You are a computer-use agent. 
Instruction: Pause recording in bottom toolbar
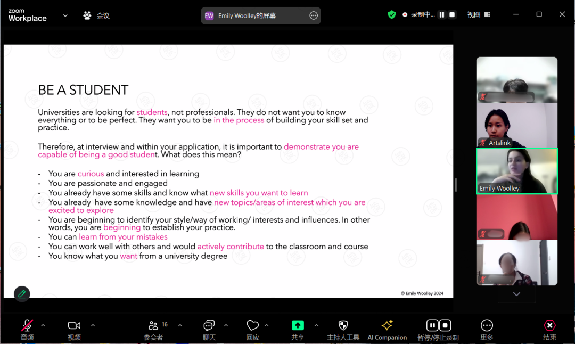[432, 325]
